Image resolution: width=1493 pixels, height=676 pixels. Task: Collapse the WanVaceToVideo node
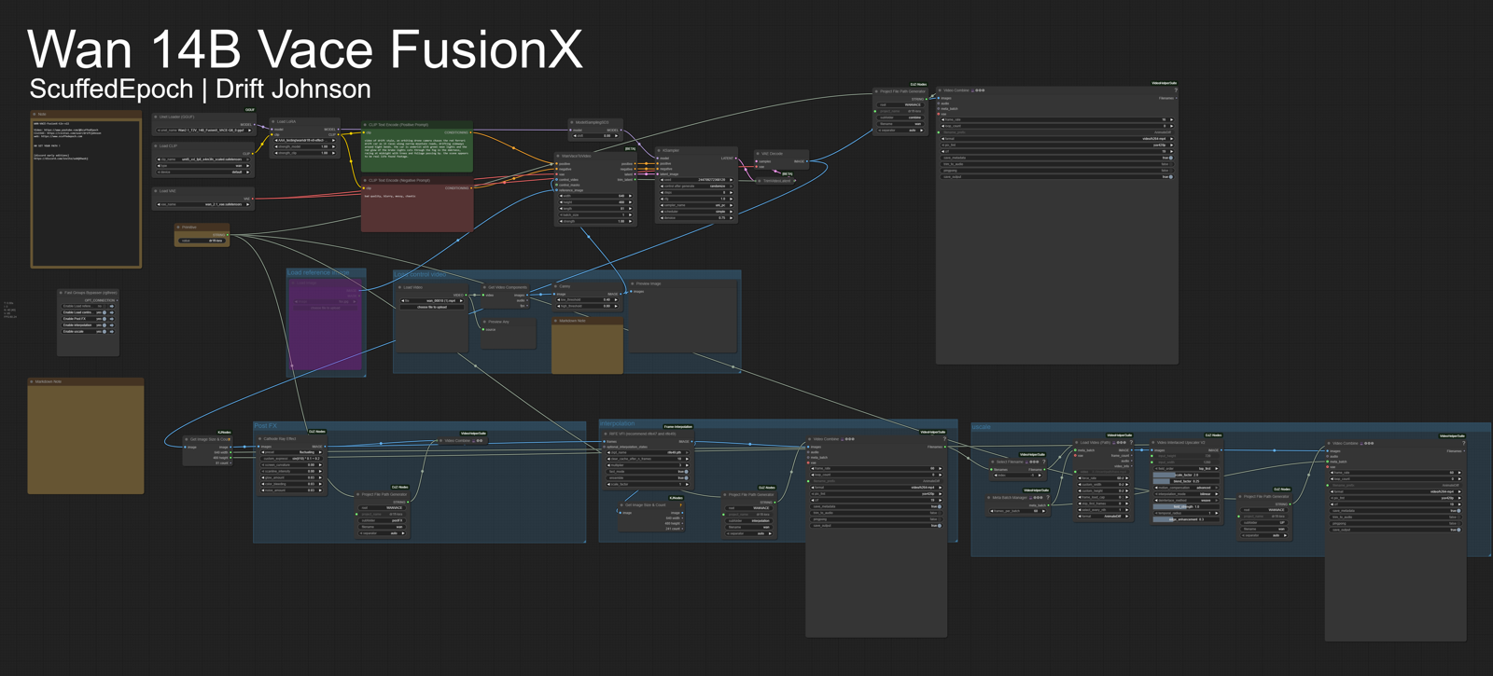coord(558,156)
